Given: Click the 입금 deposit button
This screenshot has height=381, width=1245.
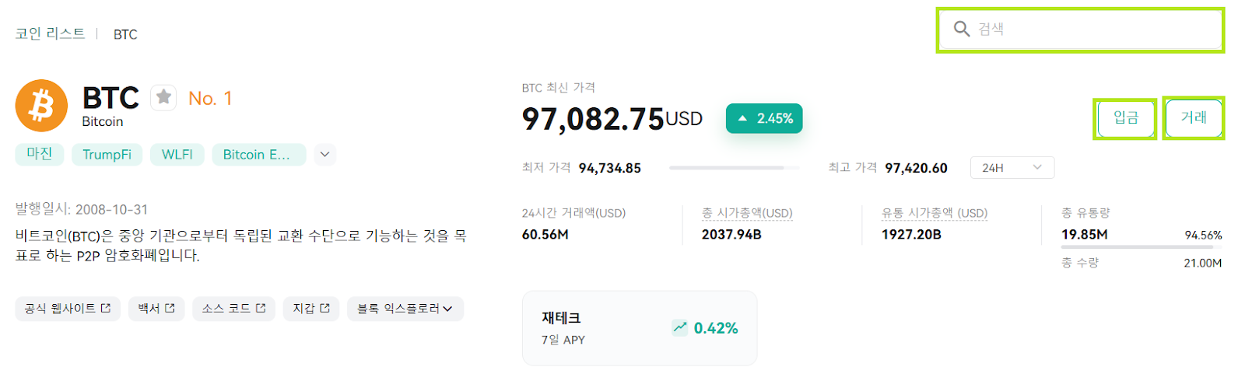Looking at the screenshot, I should click(x=1125, y=118).
